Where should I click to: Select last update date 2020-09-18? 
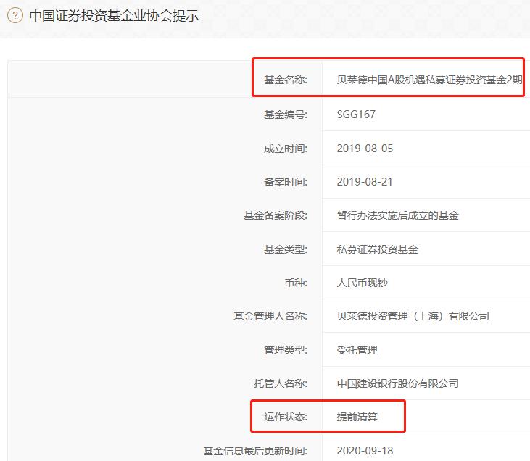tap(365, 451)
